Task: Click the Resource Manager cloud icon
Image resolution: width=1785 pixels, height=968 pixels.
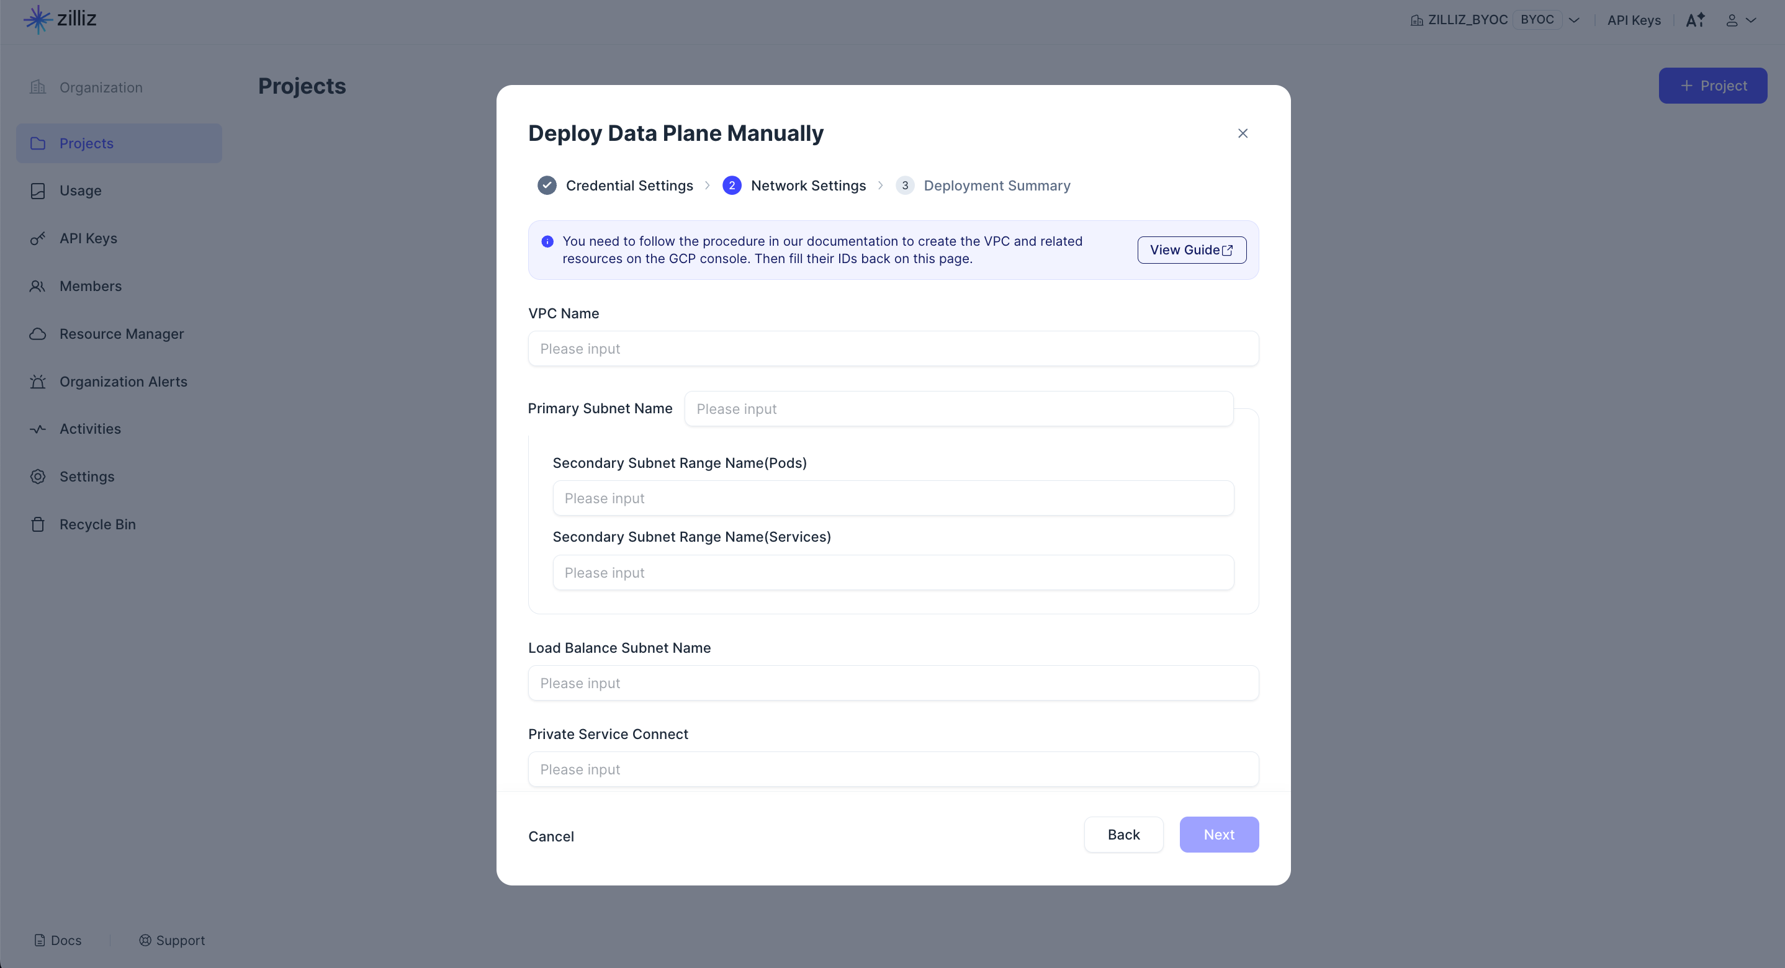Action: click(38, 334)
